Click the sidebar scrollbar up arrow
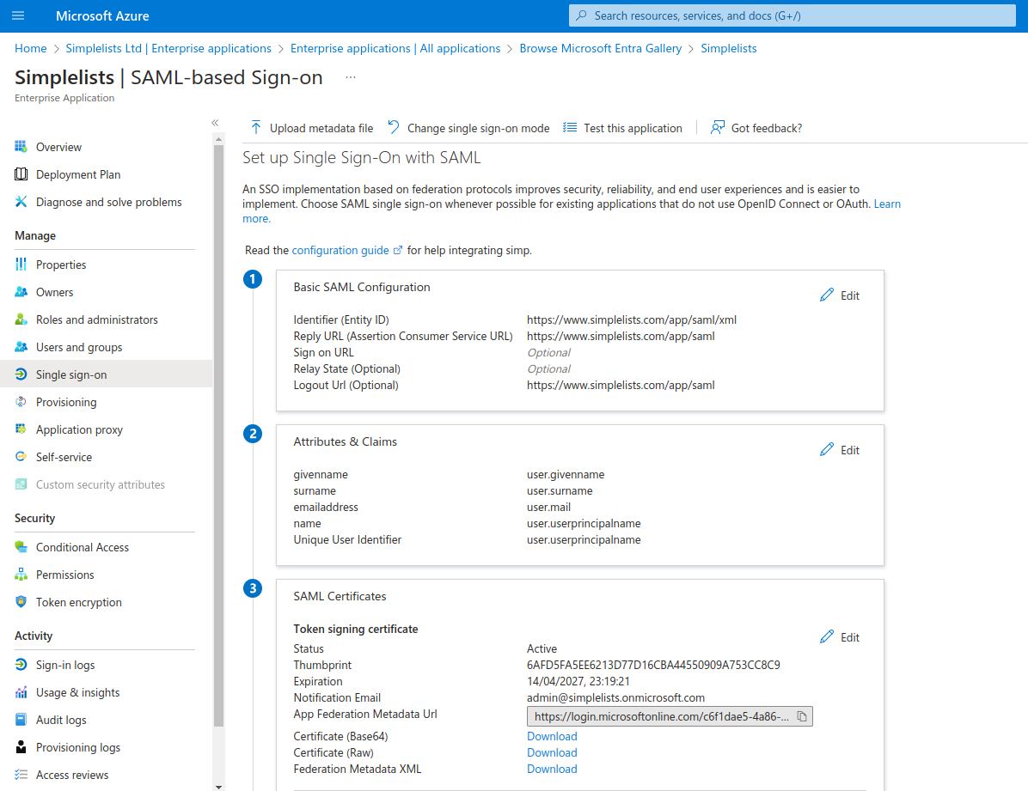This screenshot has height=791, width=1028. 219,139
